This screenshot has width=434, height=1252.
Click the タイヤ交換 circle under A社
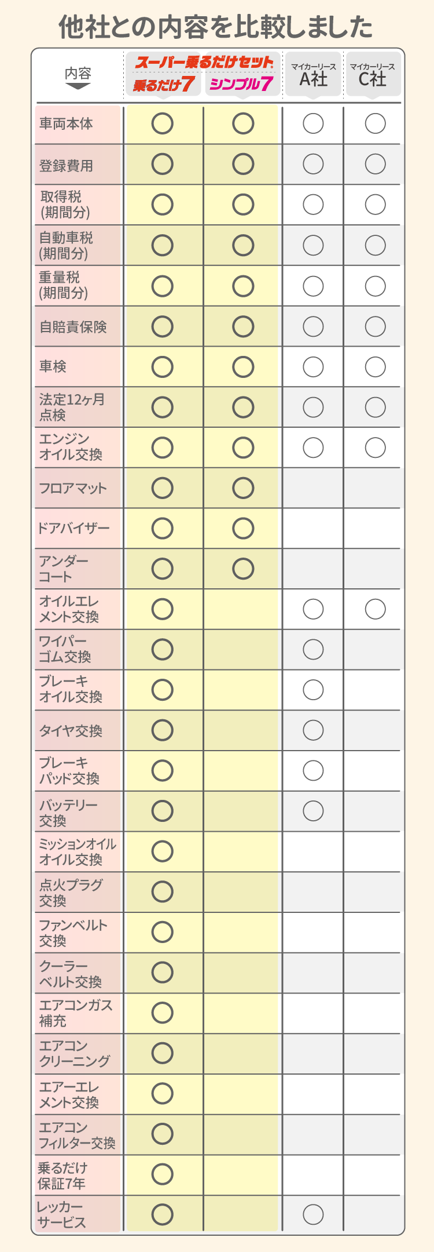click(x=313, y=730)
